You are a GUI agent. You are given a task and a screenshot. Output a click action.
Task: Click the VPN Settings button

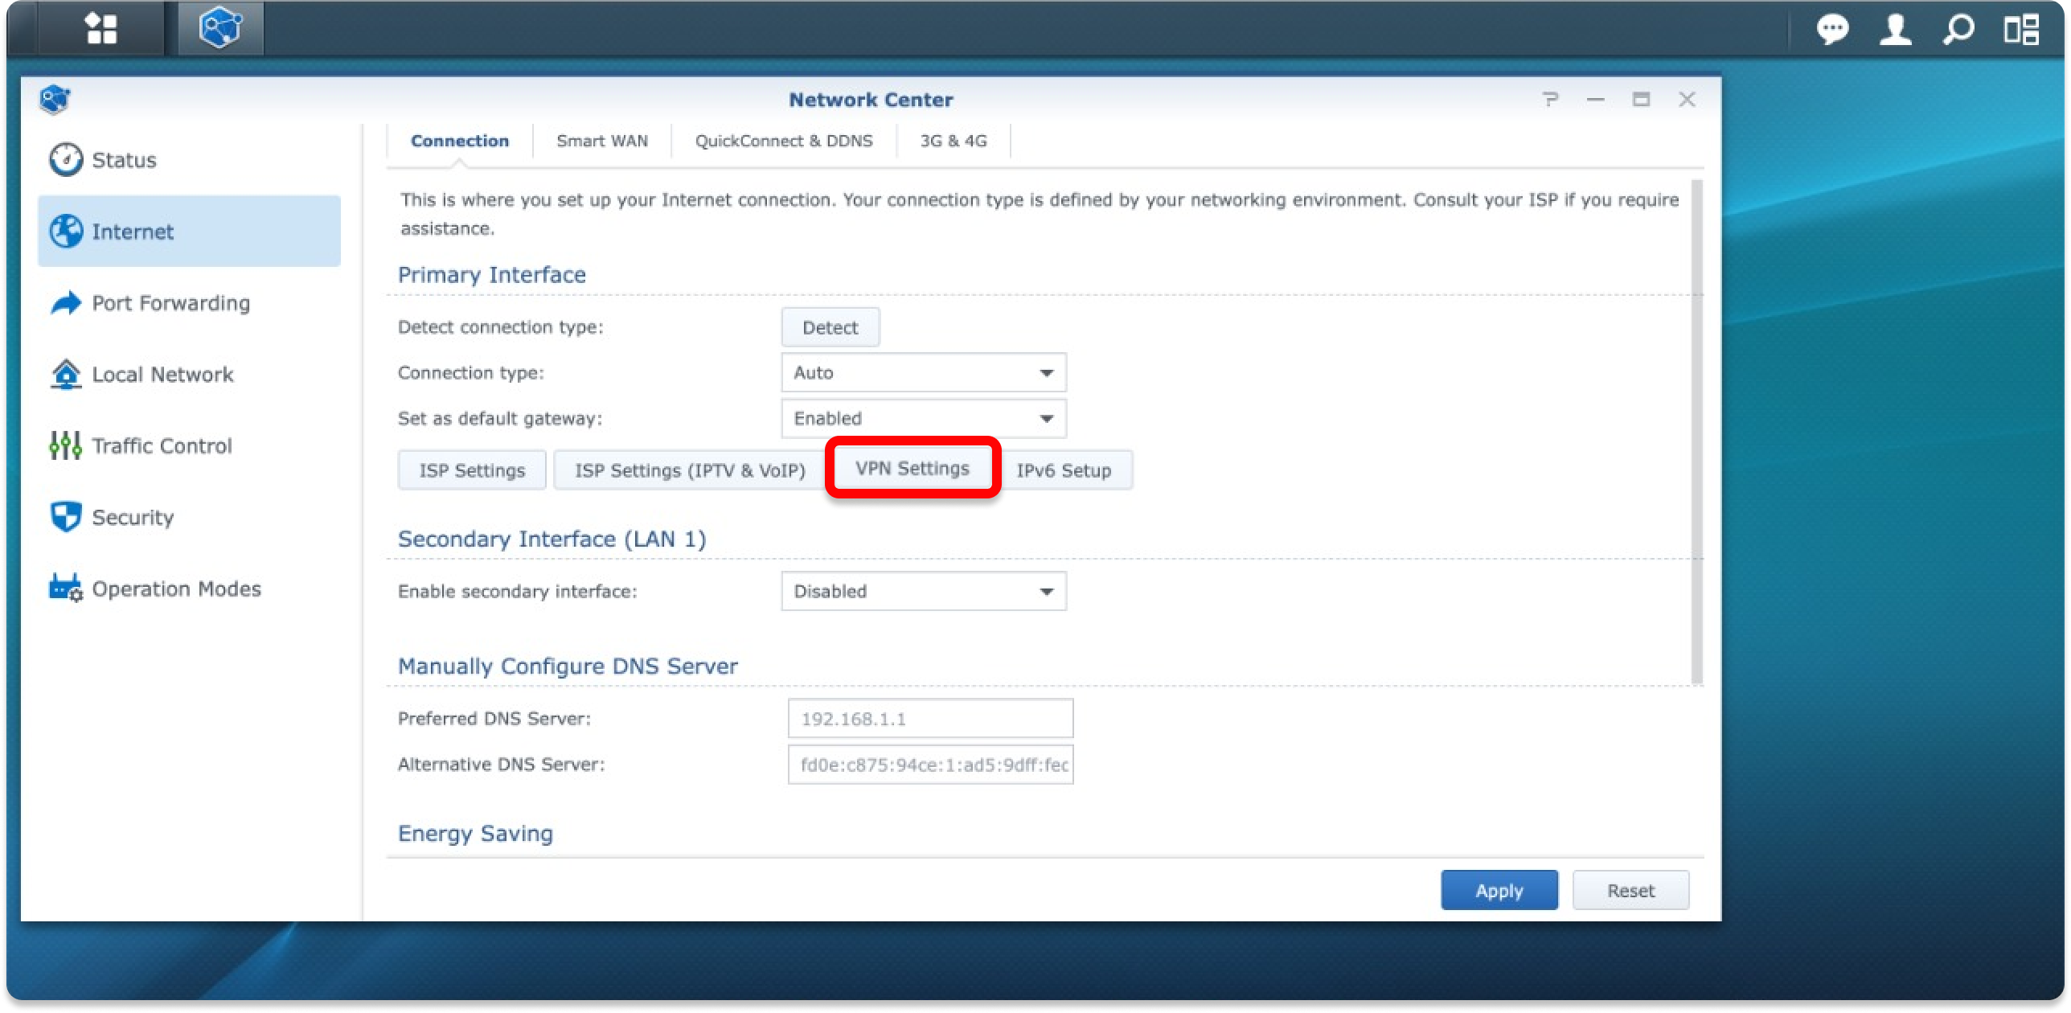[912, 469]
